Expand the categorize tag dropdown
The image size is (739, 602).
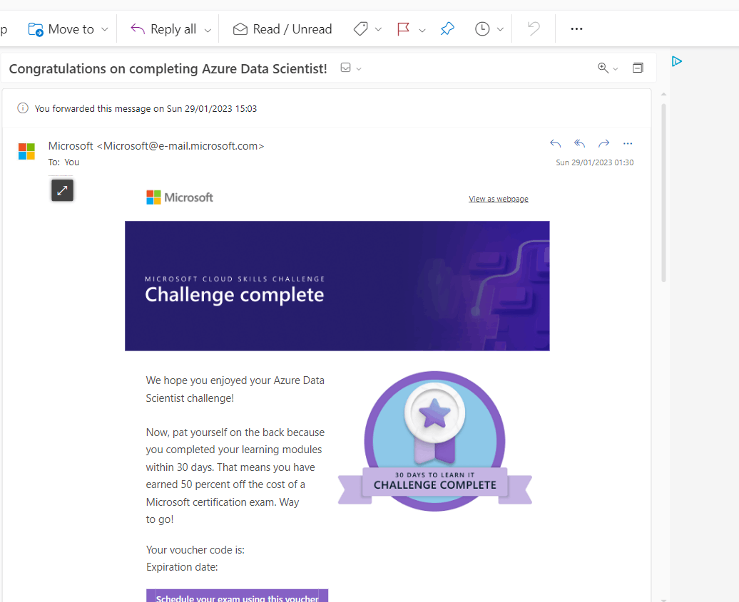[378, 29]
